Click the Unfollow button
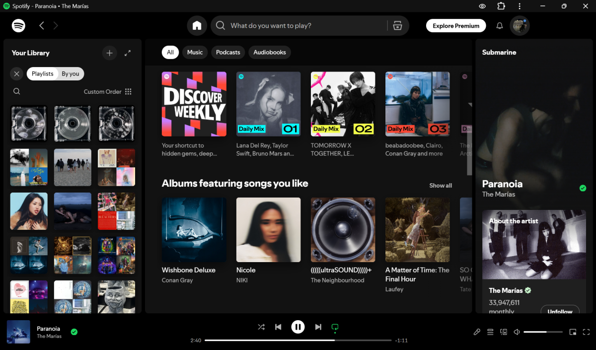Image resolution: width=596 pixels, height=350 pixels. pos(560,310)
